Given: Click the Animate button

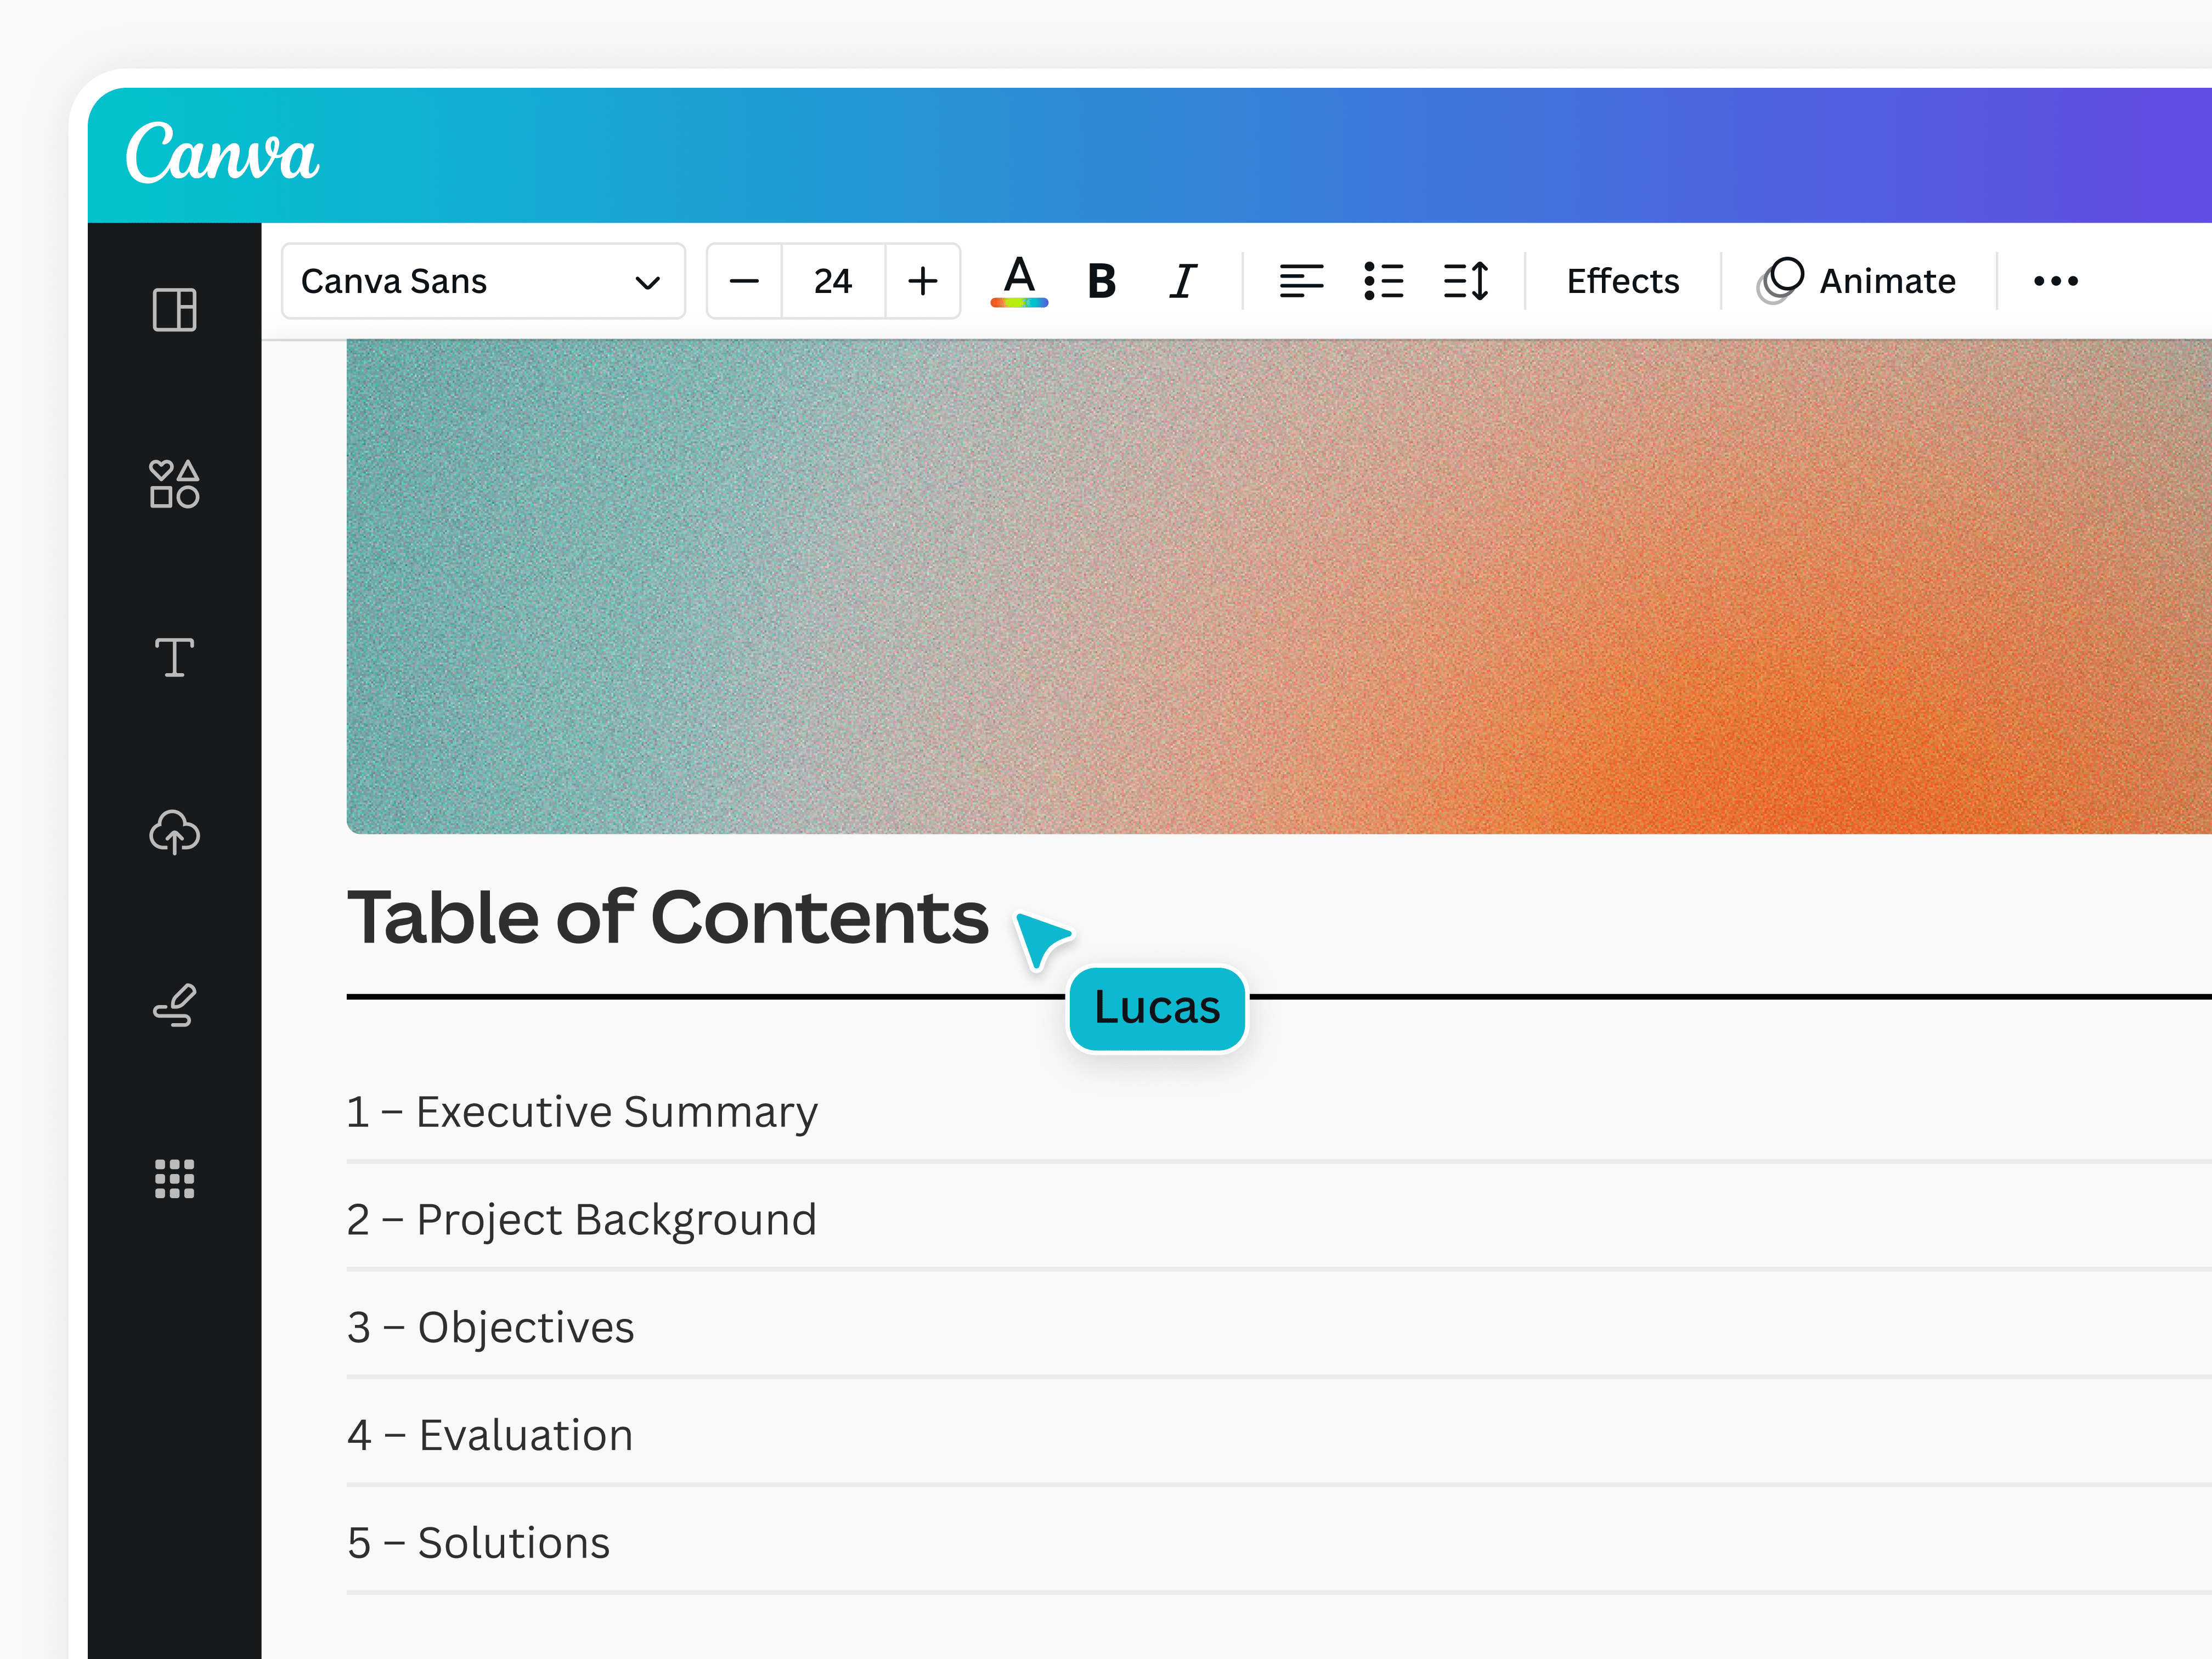Looking at the screenshot, I should 1857,282.
